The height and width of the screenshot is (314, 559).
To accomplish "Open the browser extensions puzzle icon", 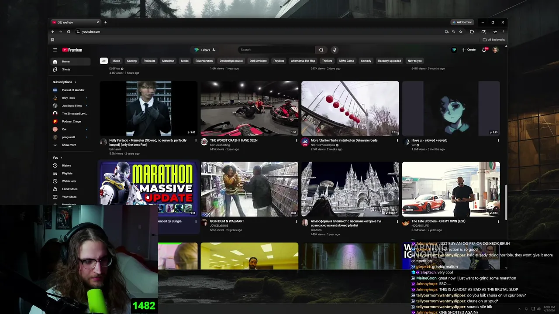I will pos(472,31).
